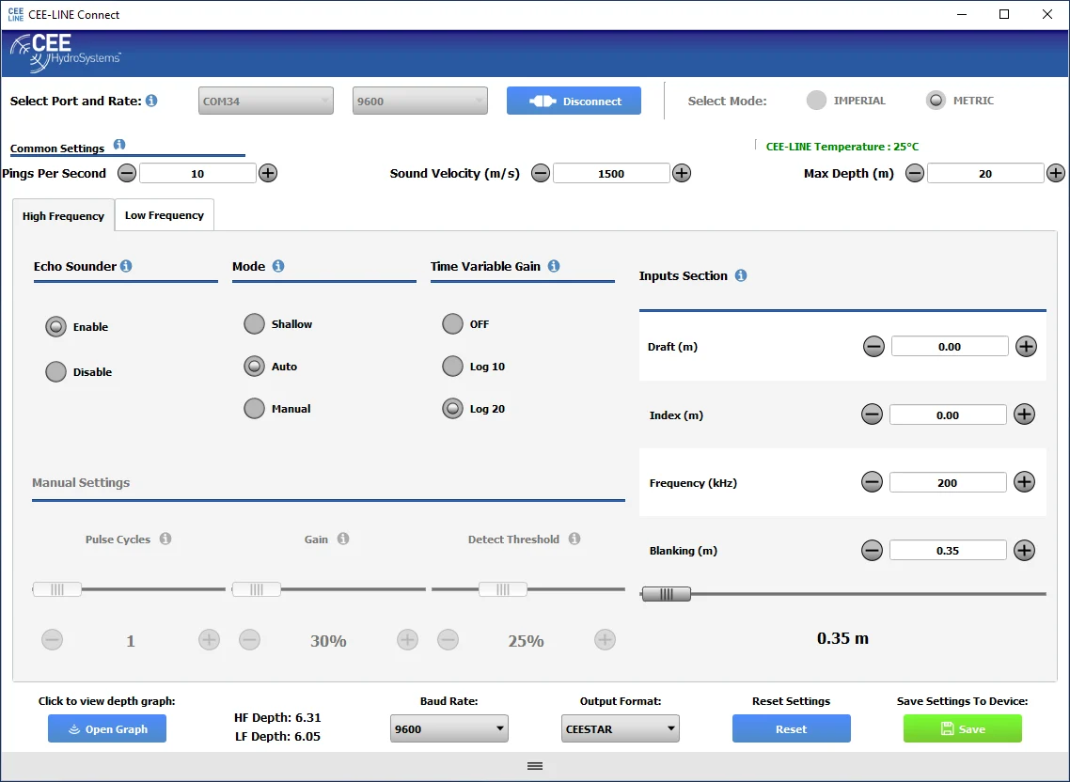
Task: Click the Gain info icon
Action: click(343, 540)
